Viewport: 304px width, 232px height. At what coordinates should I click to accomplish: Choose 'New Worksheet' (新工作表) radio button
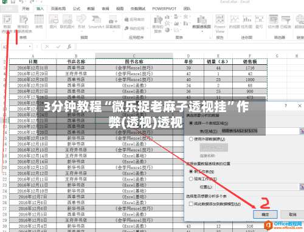click(x=191, y=171)
